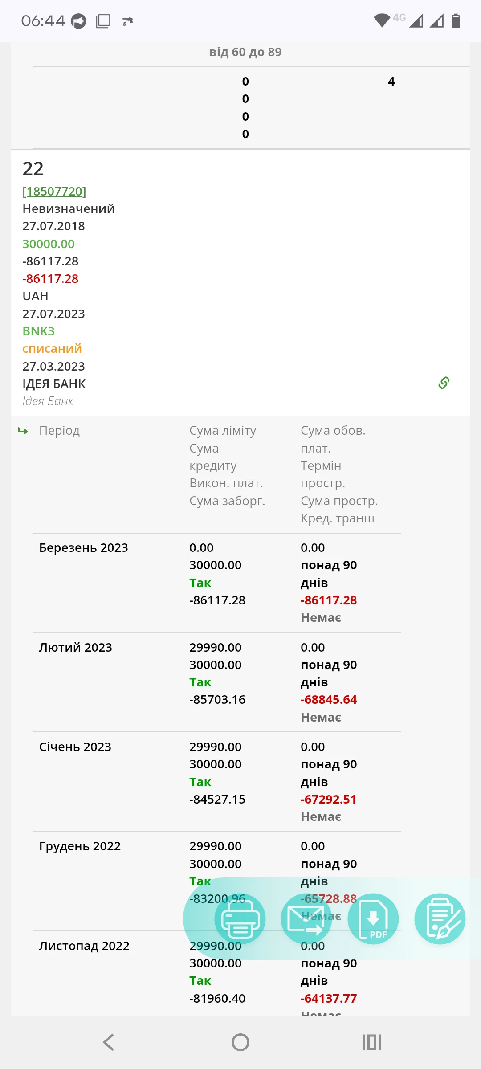
Task: Select the Січень 2023 period row
Action: (x=75, y=747)
